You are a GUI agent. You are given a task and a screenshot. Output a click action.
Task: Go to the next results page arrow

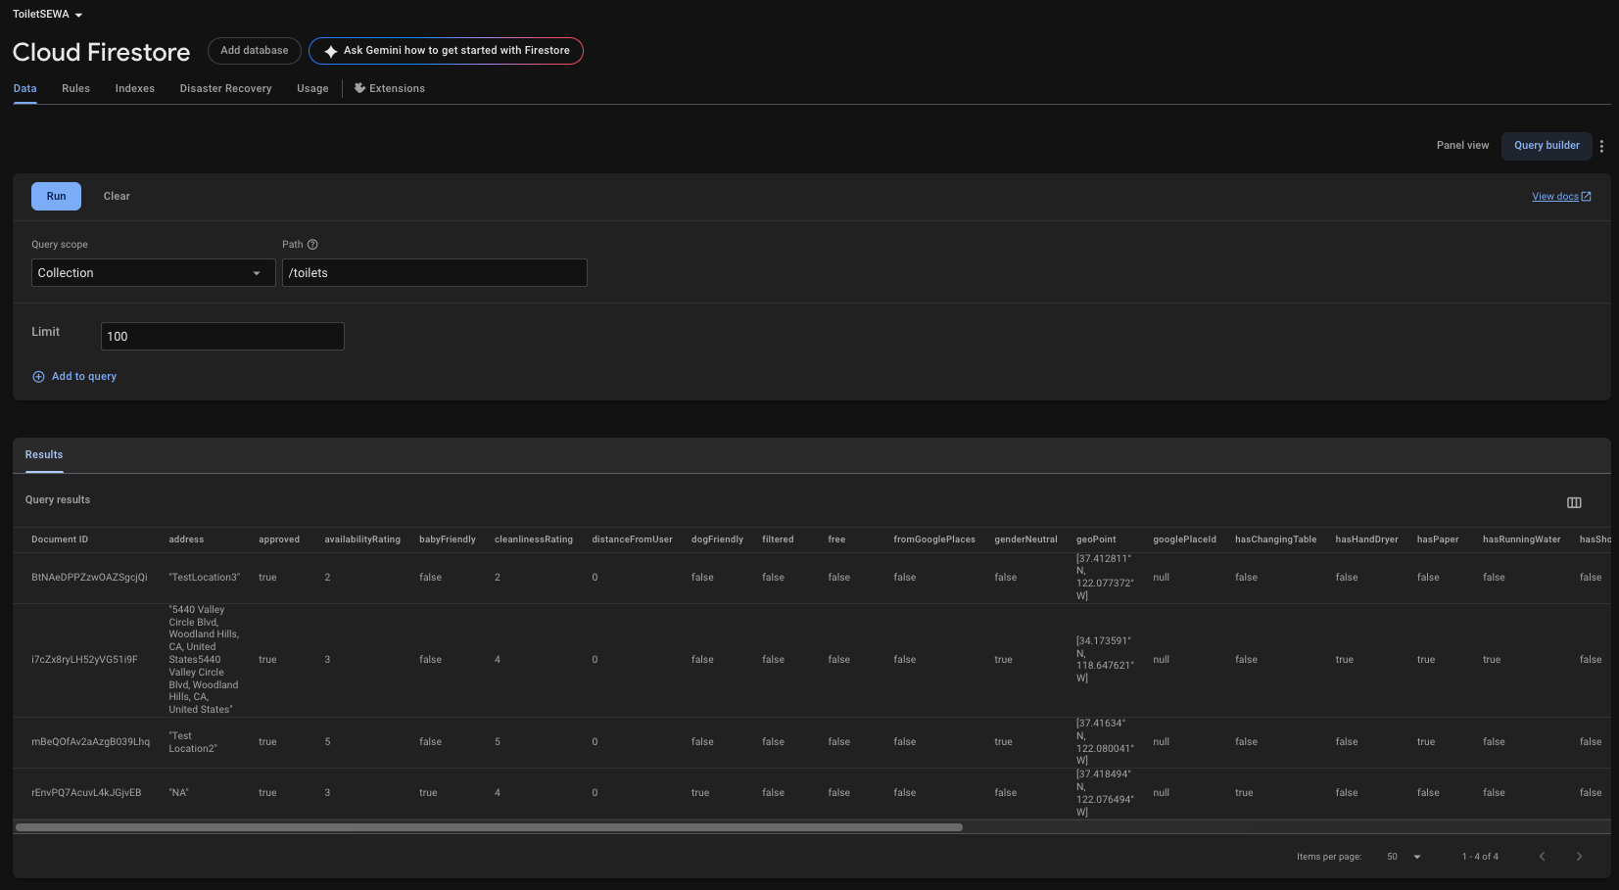pos(1579,857)
